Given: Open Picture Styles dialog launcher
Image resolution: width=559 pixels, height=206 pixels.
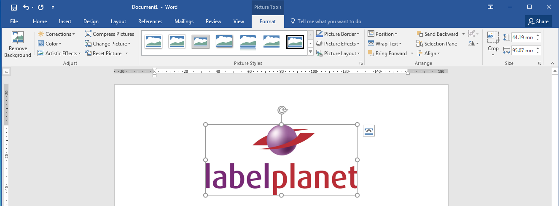Looking at the screenshot, I should (x=361, y=63).
